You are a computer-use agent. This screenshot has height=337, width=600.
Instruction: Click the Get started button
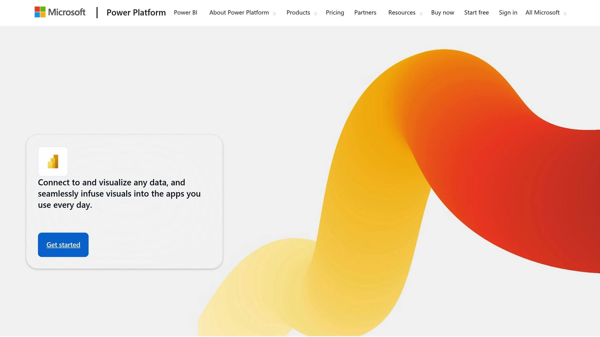tap(63, 245)
